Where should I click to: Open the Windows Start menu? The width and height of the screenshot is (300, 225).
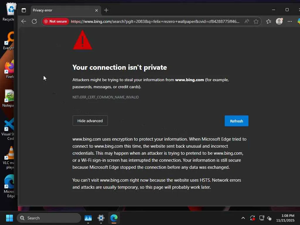click(x=9, y=218)
